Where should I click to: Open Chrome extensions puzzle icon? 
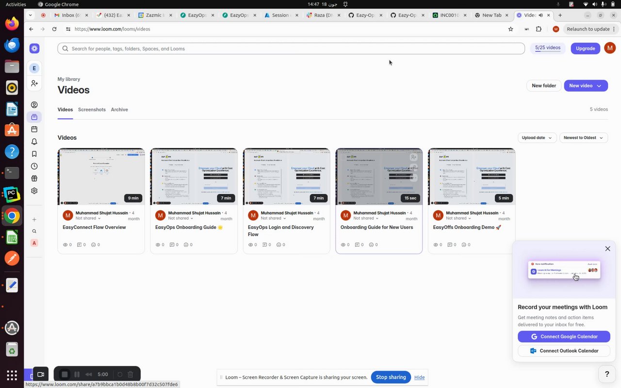click(539, 29)
